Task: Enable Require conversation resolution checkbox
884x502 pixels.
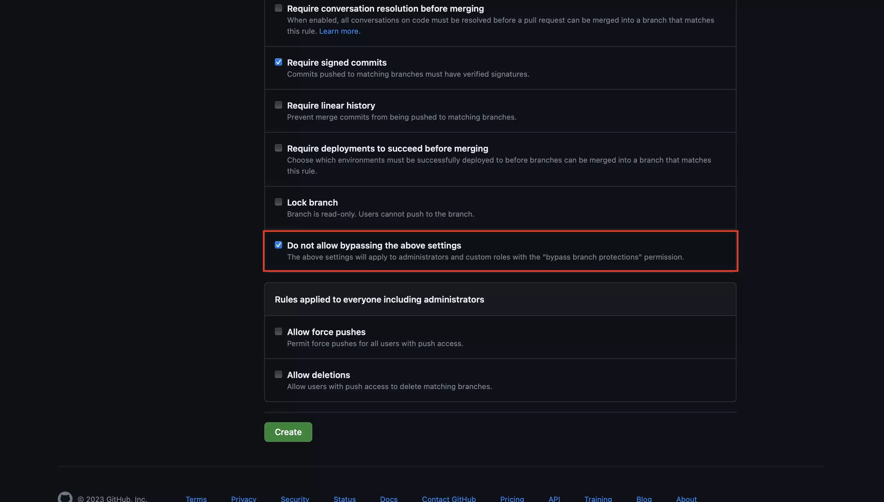Action: point(278,7)
